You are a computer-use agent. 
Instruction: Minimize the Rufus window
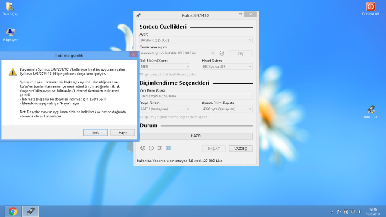pyautogui.click(x=232, y=15)
